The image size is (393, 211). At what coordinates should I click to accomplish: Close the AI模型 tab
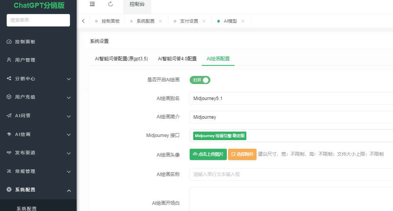242,21
